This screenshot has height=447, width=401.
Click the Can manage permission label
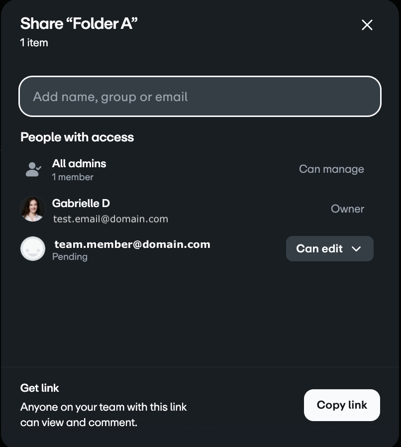coord(331,169)
